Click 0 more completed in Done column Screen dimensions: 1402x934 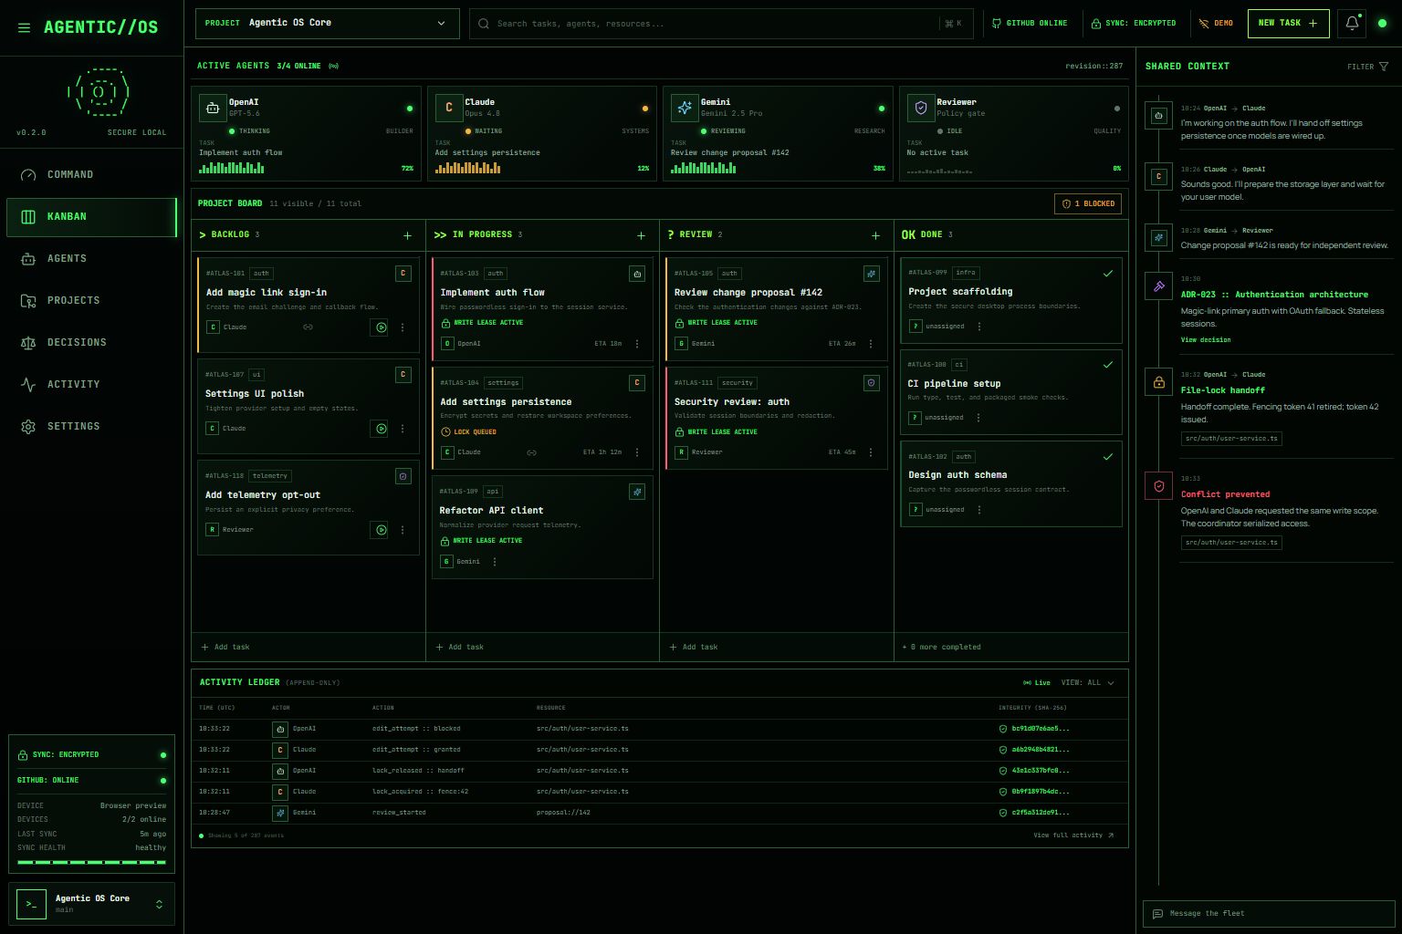click(941, 647)
